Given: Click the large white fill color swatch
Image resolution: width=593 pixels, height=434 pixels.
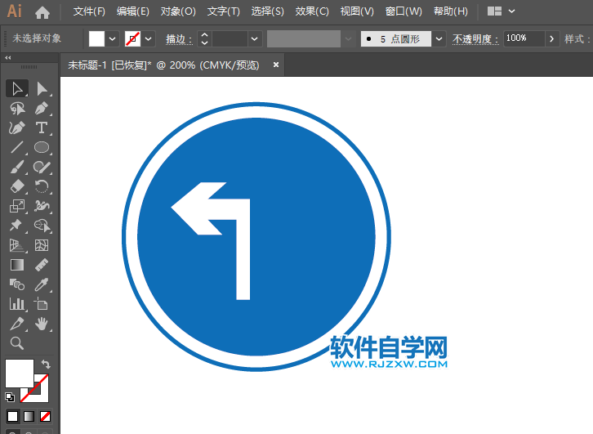Looking at the screenshot, I should [x=19, y=373].
